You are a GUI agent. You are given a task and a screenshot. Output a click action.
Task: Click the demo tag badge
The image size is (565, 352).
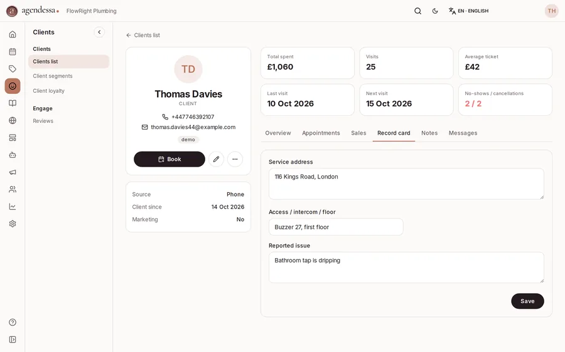click(x=188, y=140)
